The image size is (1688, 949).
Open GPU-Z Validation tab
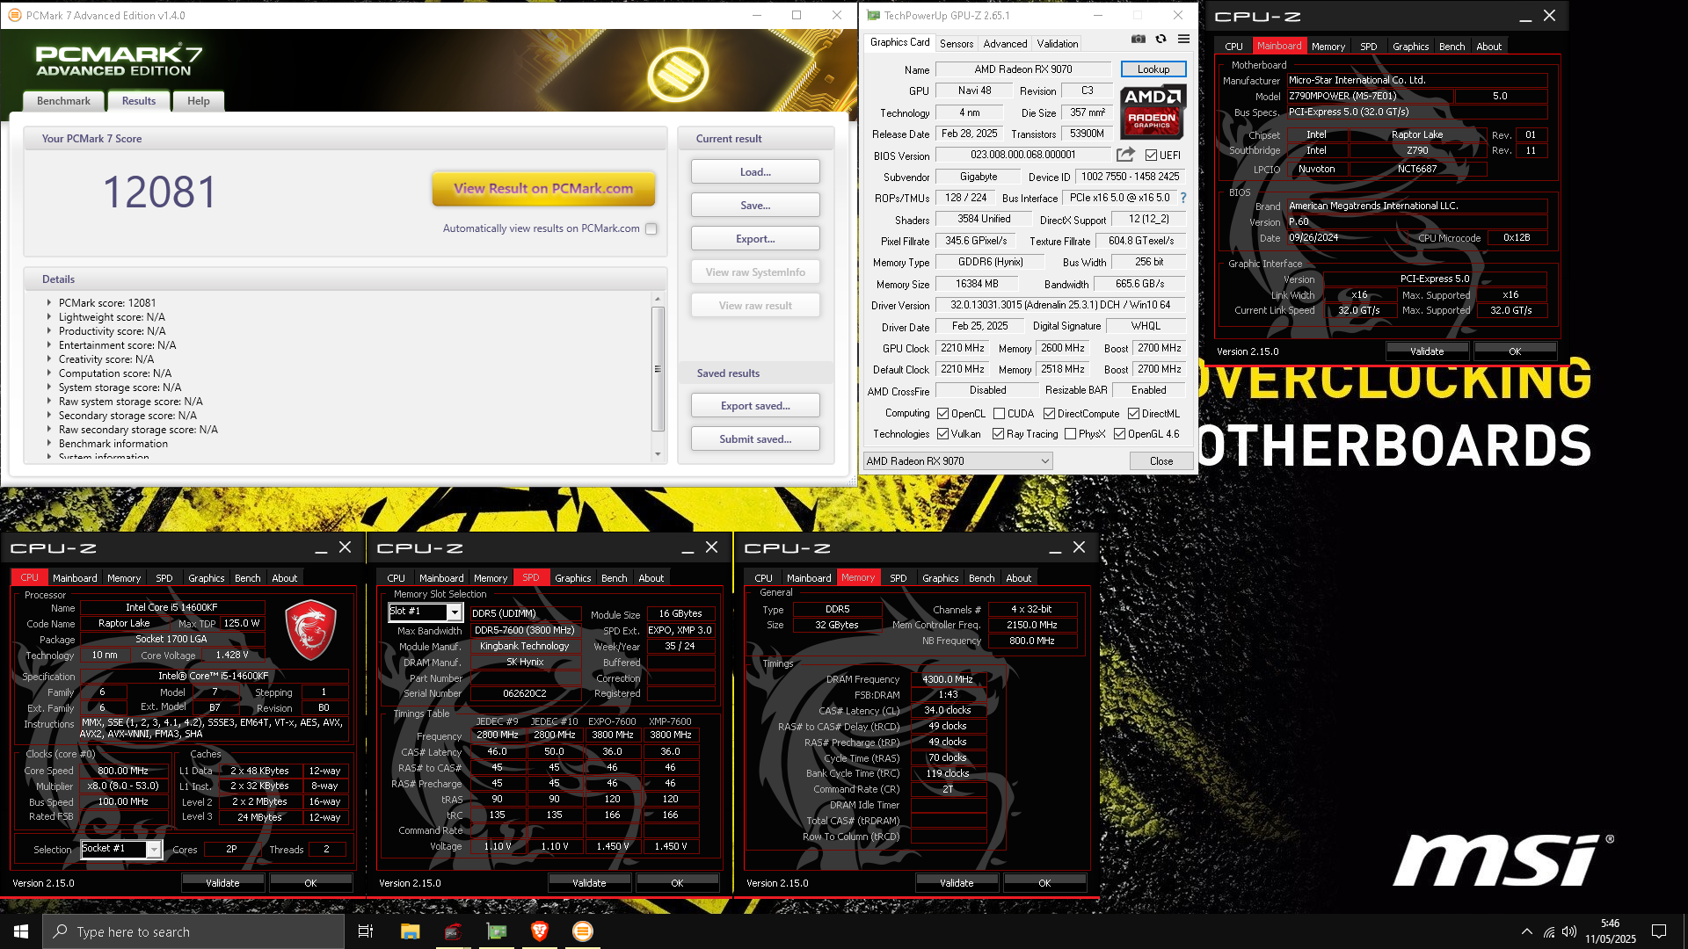1057,43
